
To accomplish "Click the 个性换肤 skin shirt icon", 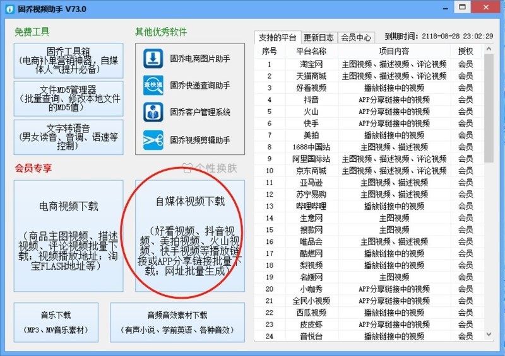I will tap(187, 168).
